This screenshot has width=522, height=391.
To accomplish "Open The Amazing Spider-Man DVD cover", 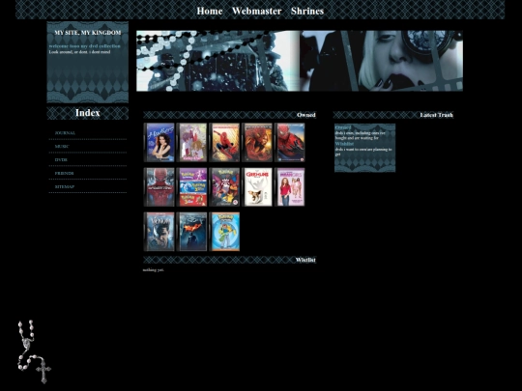I will (159, 187).
